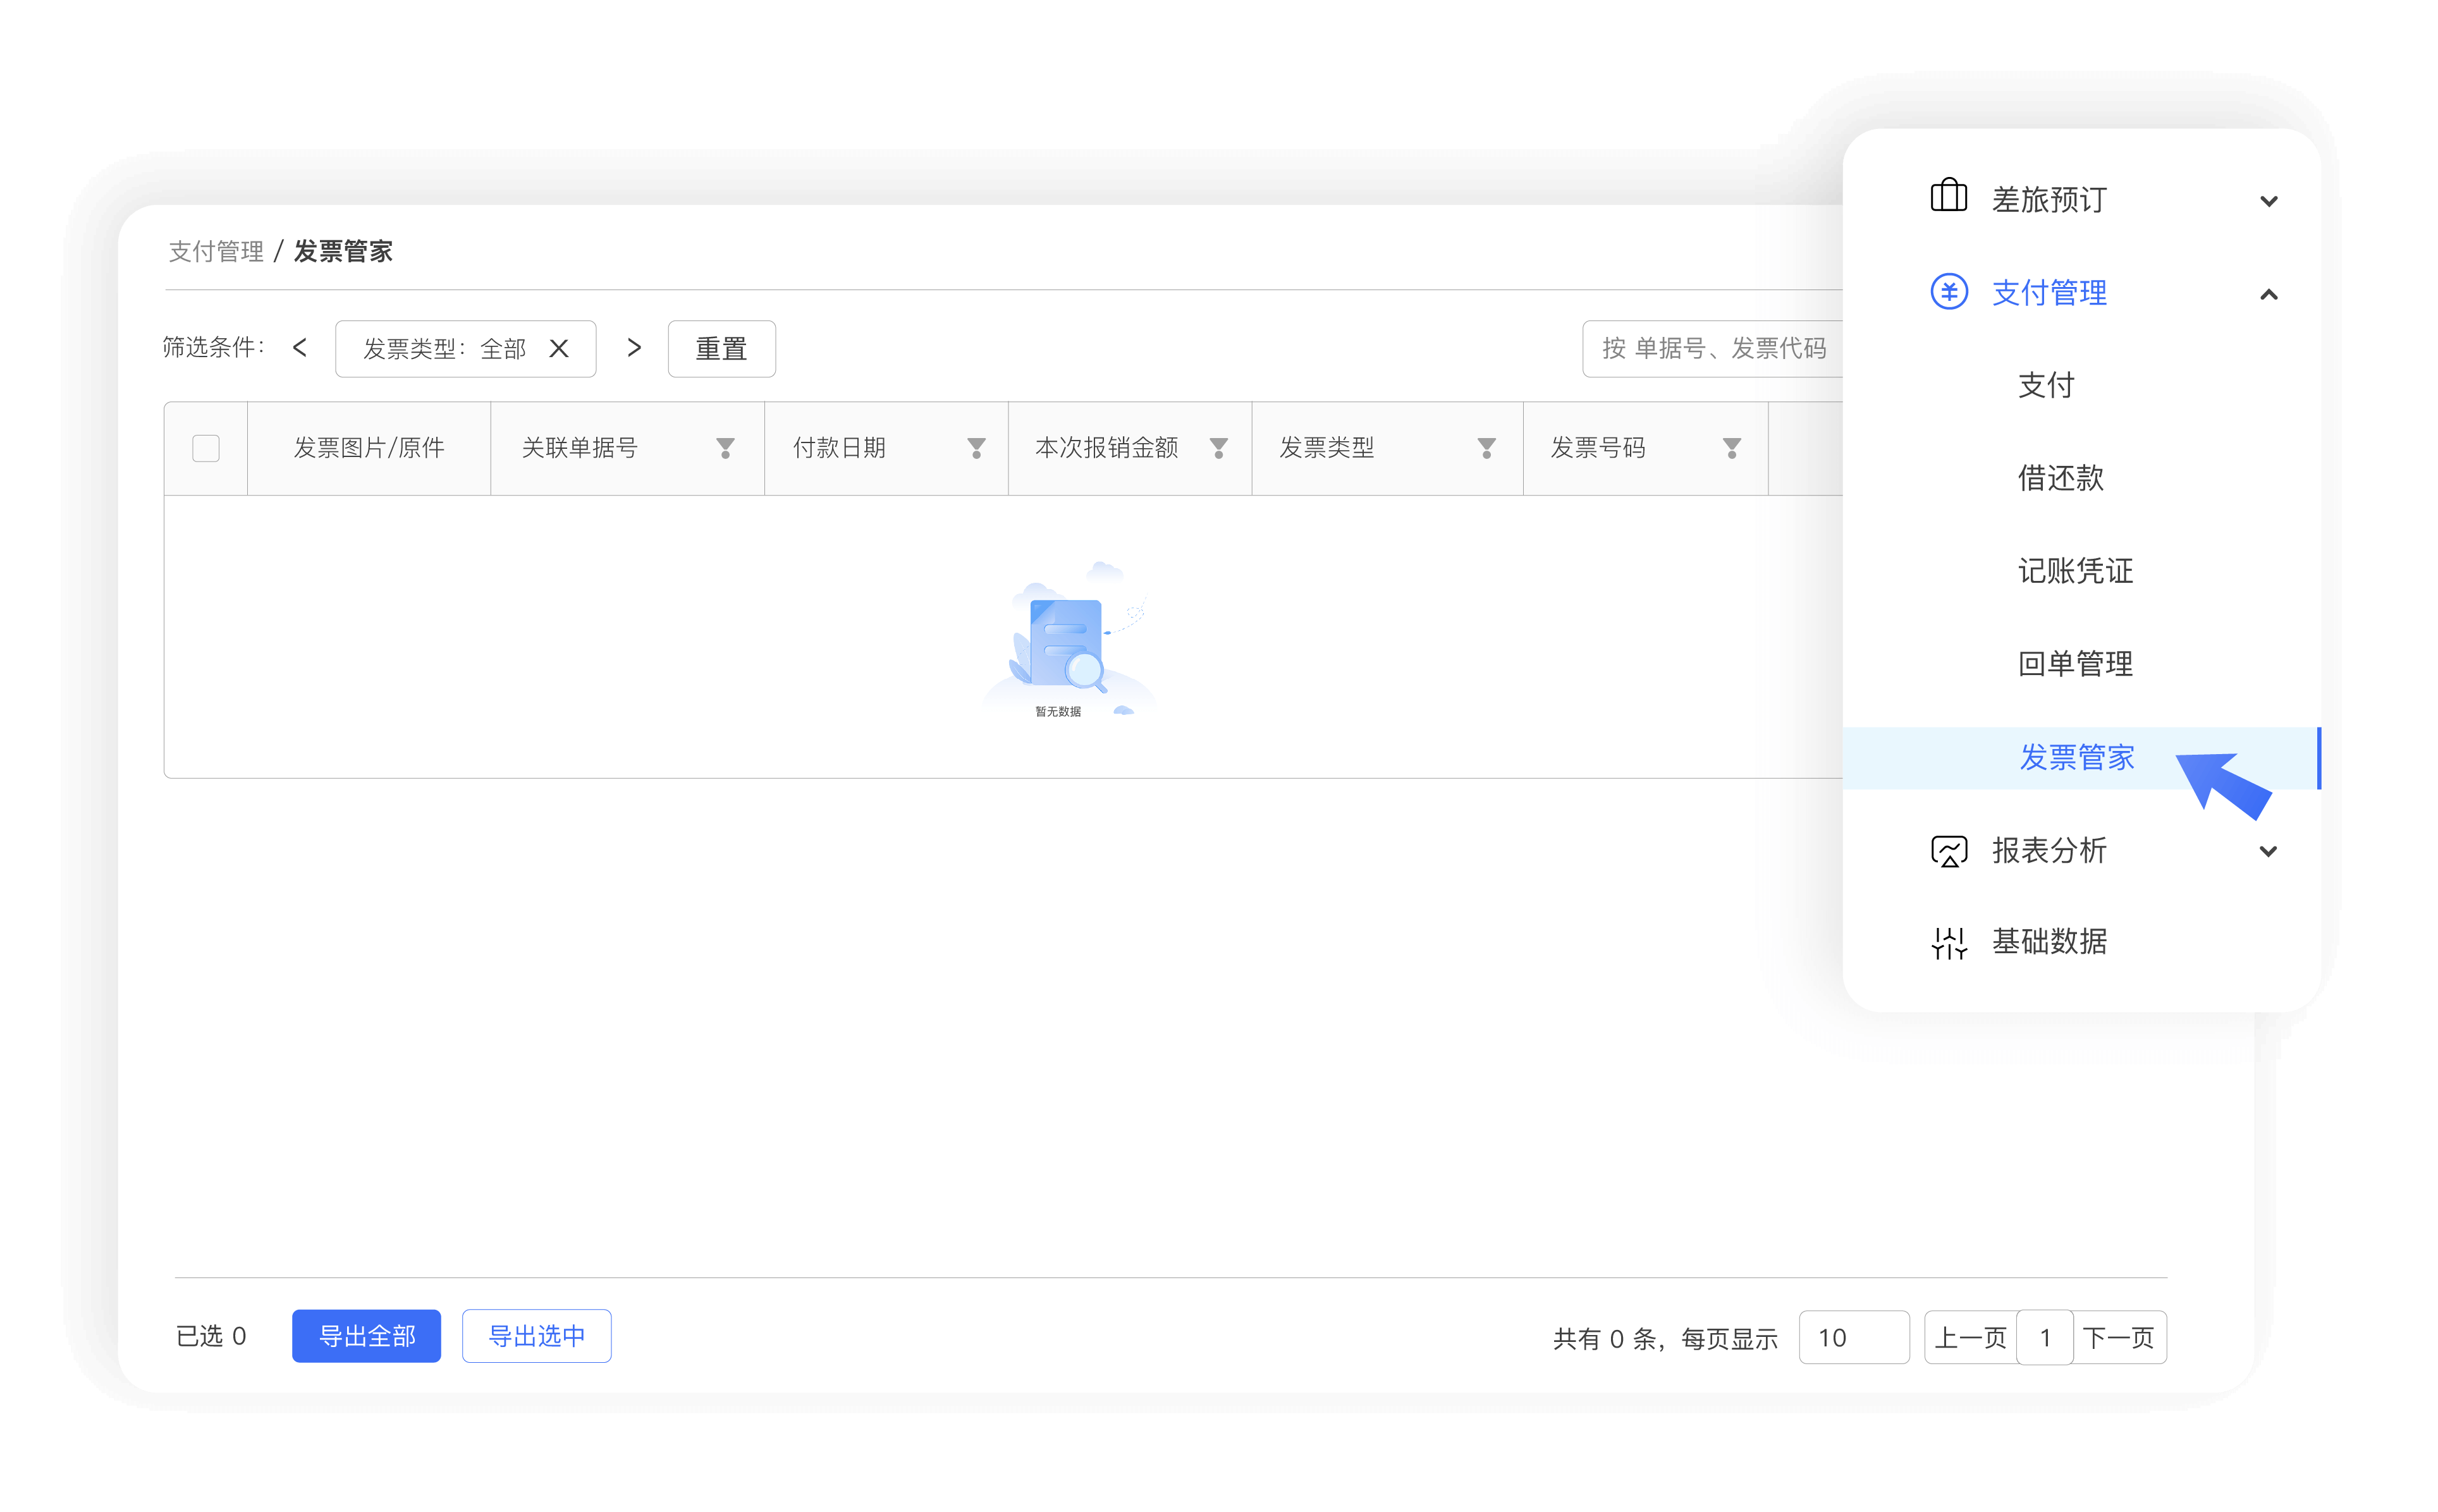This screenshot has width=2438, height=1512.
Task: Expand the 报表分析 sidebar section
Action: click(2269, 851)
